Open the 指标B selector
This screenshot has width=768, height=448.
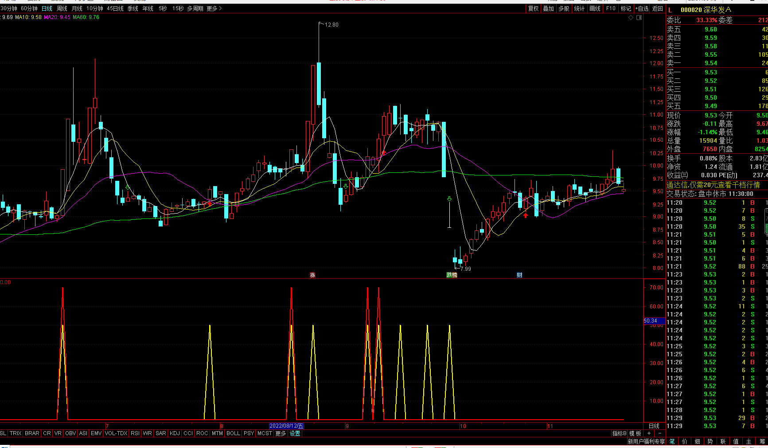pos(619,433)
